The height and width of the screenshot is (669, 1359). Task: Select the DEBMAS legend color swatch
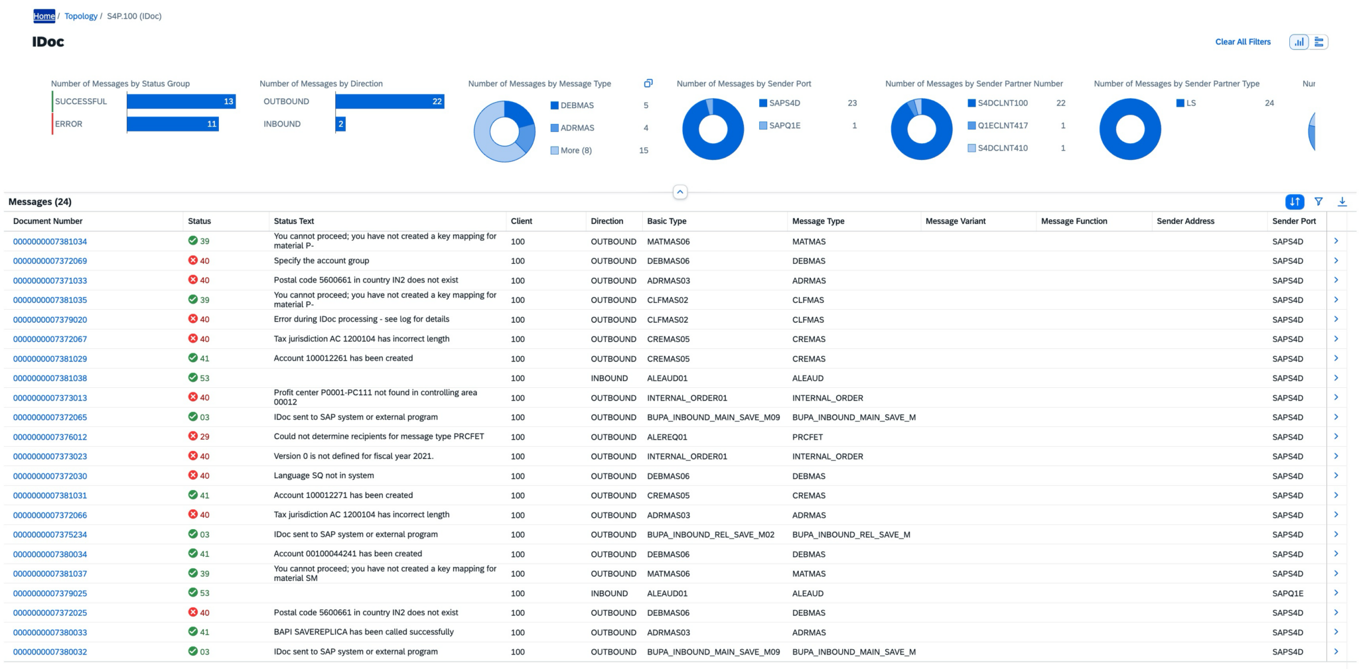[554, 105]
